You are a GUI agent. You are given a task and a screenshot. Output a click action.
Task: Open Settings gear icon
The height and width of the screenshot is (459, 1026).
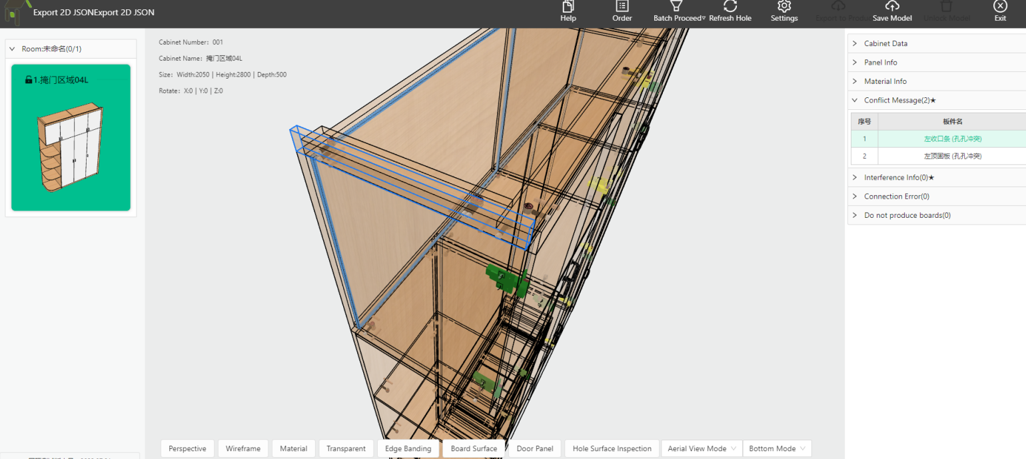tap(784, 6)
